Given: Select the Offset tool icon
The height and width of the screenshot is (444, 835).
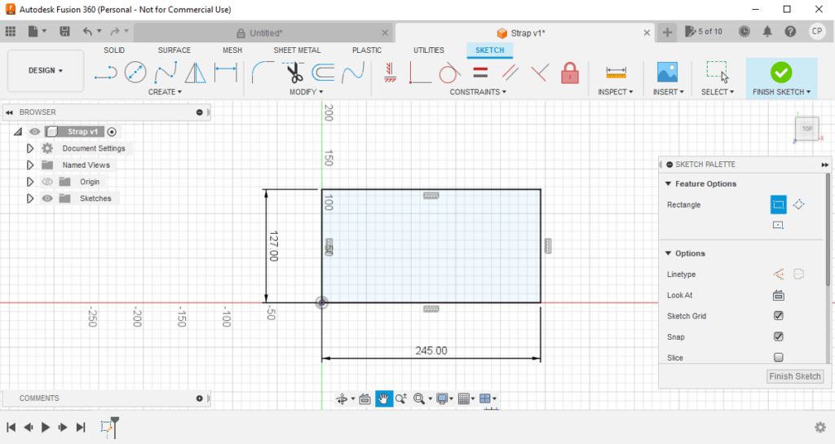Looking at the screenshot, I should pos(323,73).
